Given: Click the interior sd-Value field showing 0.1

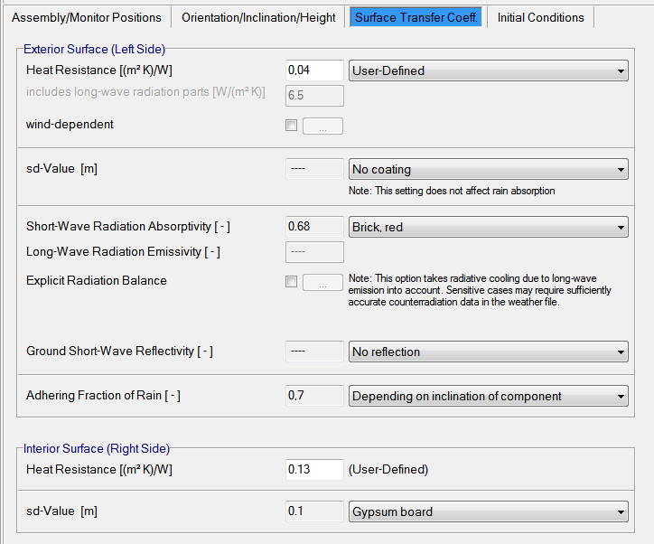Looking at the screenshot, I should [314, 512].
